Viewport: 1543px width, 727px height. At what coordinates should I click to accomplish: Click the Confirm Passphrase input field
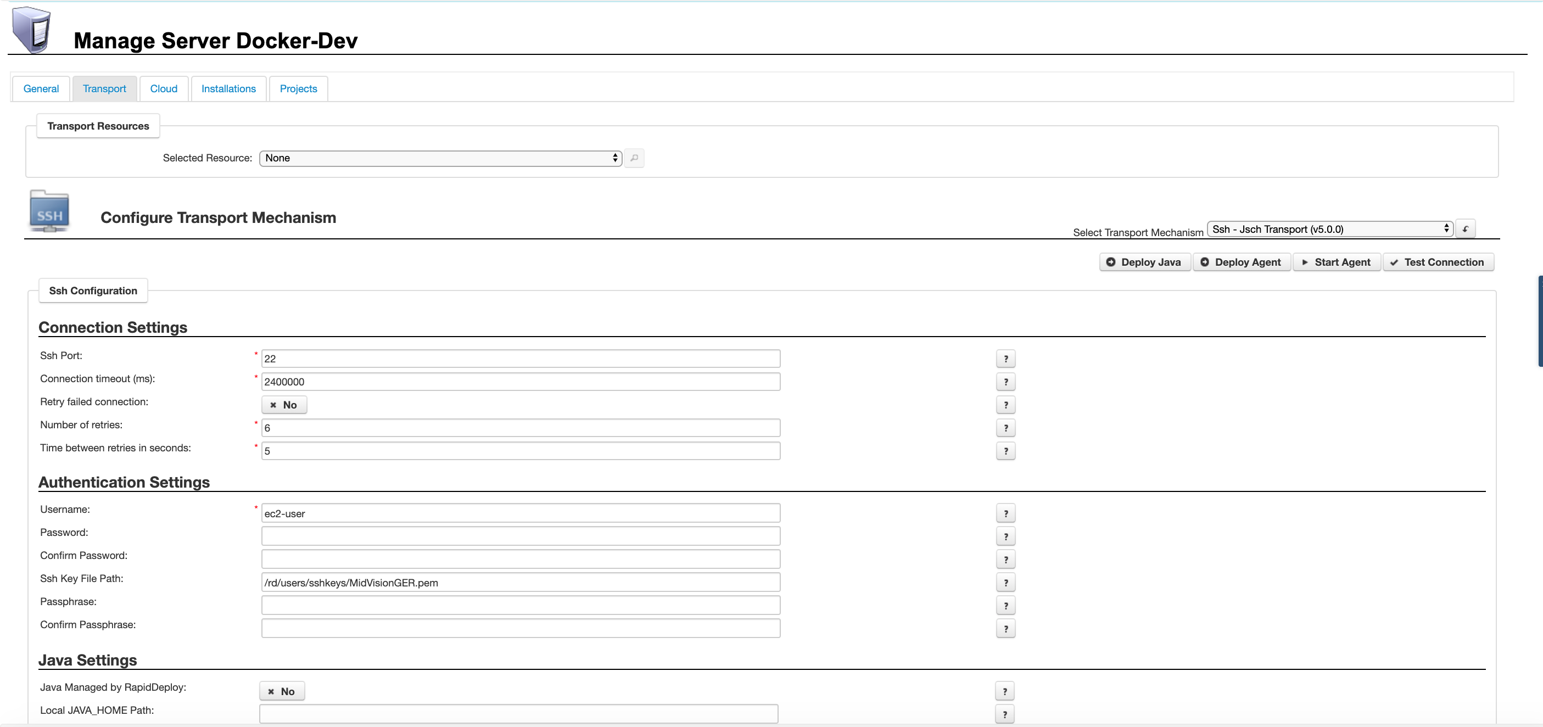521,629
